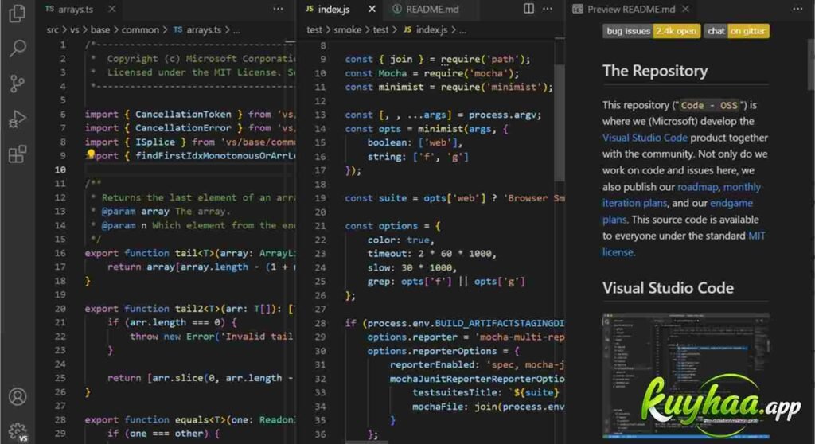This screenshot has height=444, width=815.
Task: Close the Preview README.md tab
Action: click(685, 9)
